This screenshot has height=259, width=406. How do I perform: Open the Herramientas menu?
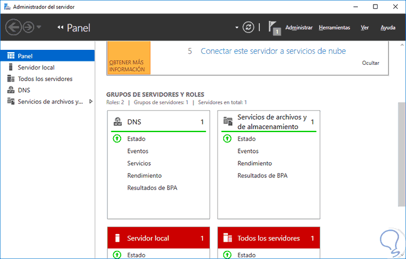point(334,27)
